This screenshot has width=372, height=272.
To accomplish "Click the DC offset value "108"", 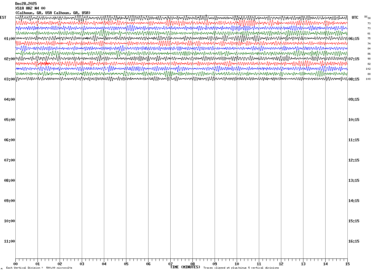I will point(368,79).
